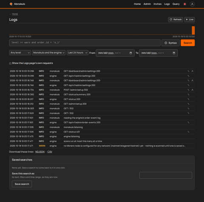Click the WARN level badge
This screenshot has height=202, width=204.
42,146
